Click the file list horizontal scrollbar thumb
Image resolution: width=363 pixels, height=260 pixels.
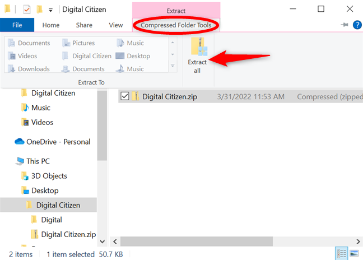(196, 242)
